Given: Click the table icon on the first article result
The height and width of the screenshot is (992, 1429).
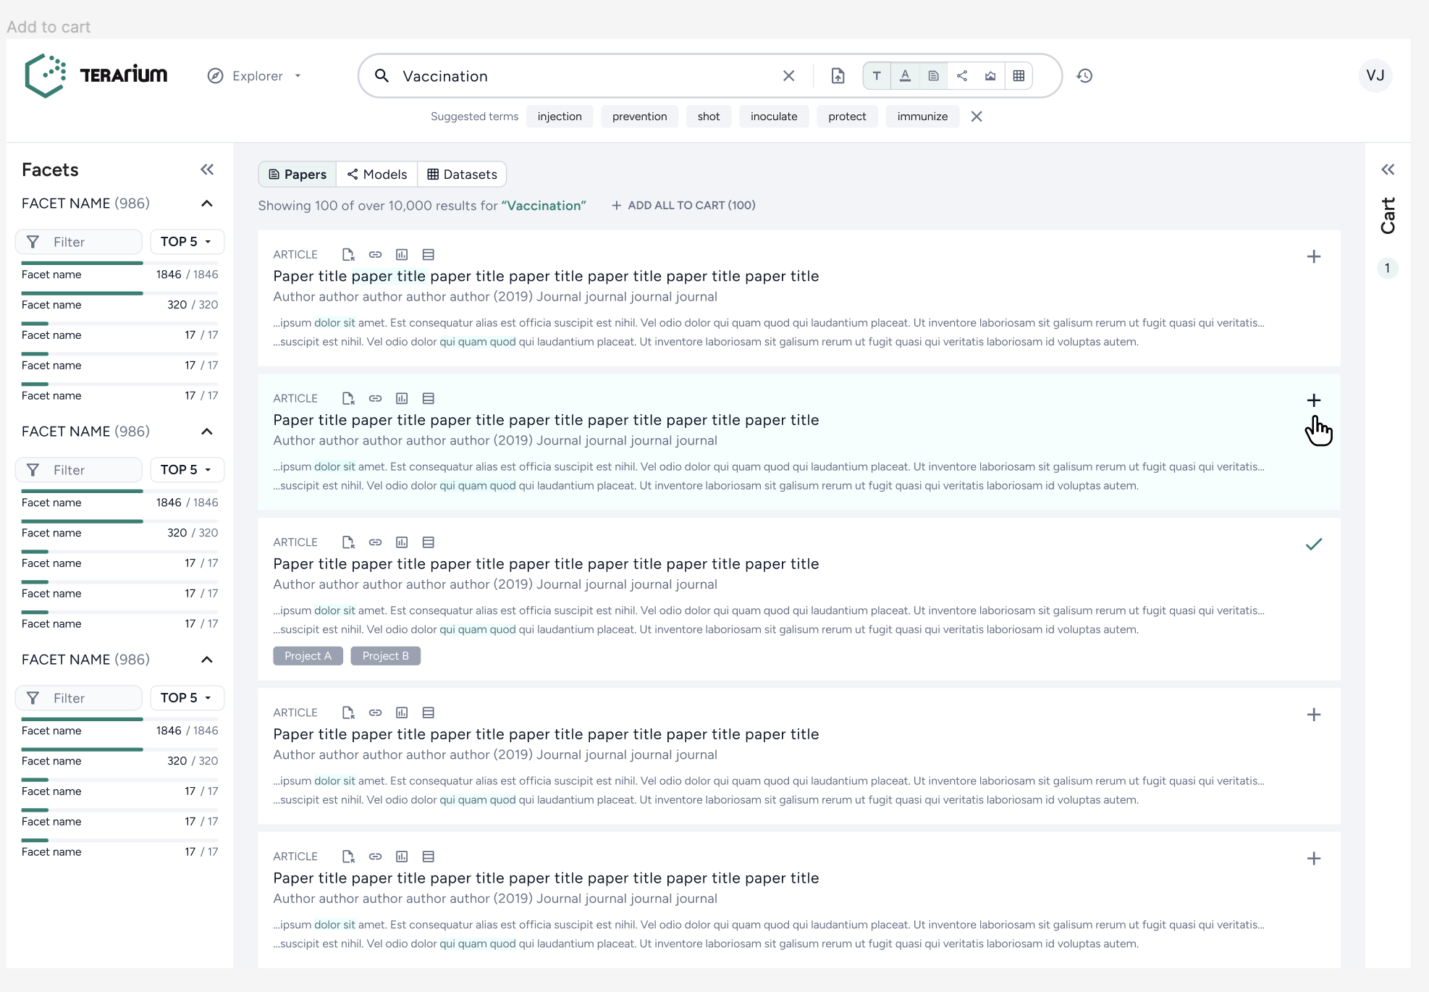Looking at the screenshot, I should click(x=429, y=254).
